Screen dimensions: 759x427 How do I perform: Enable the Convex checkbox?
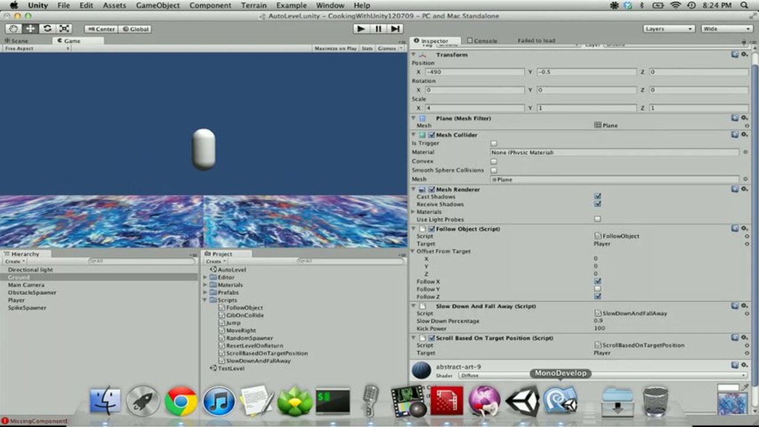click(494, 161)
